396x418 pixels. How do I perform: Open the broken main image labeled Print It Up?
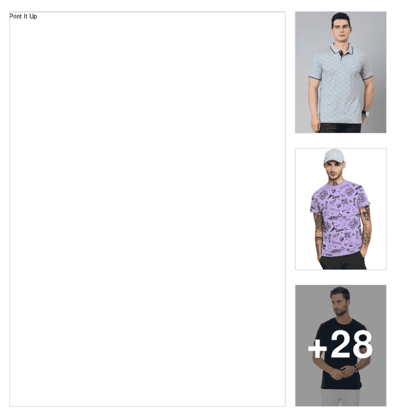(147, 209)
